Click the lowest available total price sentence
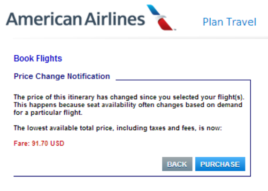Image resolution: width=268 pixels, height=191 pixels. (118, 128)
